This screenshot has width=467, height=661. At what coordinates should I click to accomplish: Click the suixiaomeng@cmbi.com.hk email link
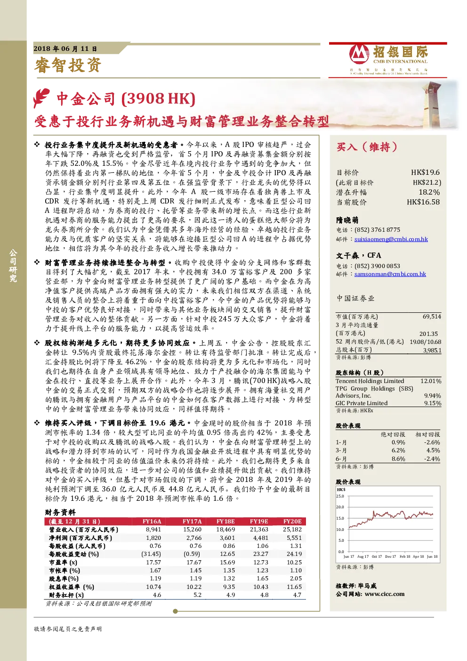(391, 239)
